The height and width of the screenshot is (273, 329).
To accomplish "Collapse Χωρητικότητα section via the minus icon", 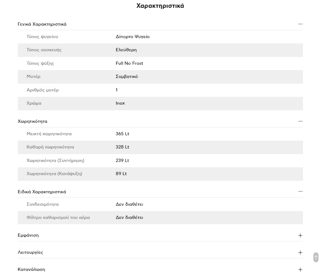I will pyautogui.click(x=300, y=121).
